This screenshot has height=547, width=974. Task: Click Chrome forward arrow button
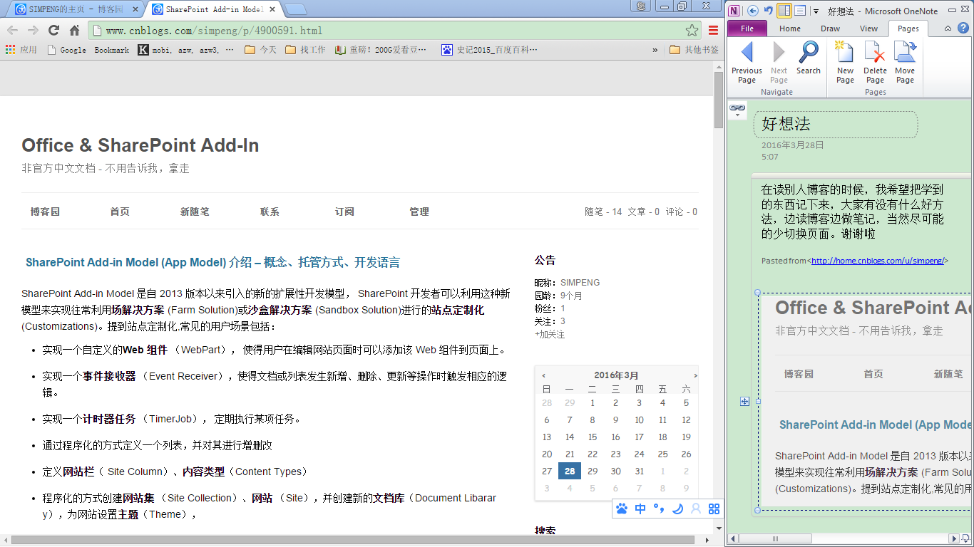(33, 30)
